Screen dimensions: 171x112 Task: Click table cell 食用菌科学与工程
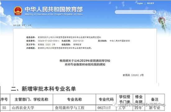point(70,108)
